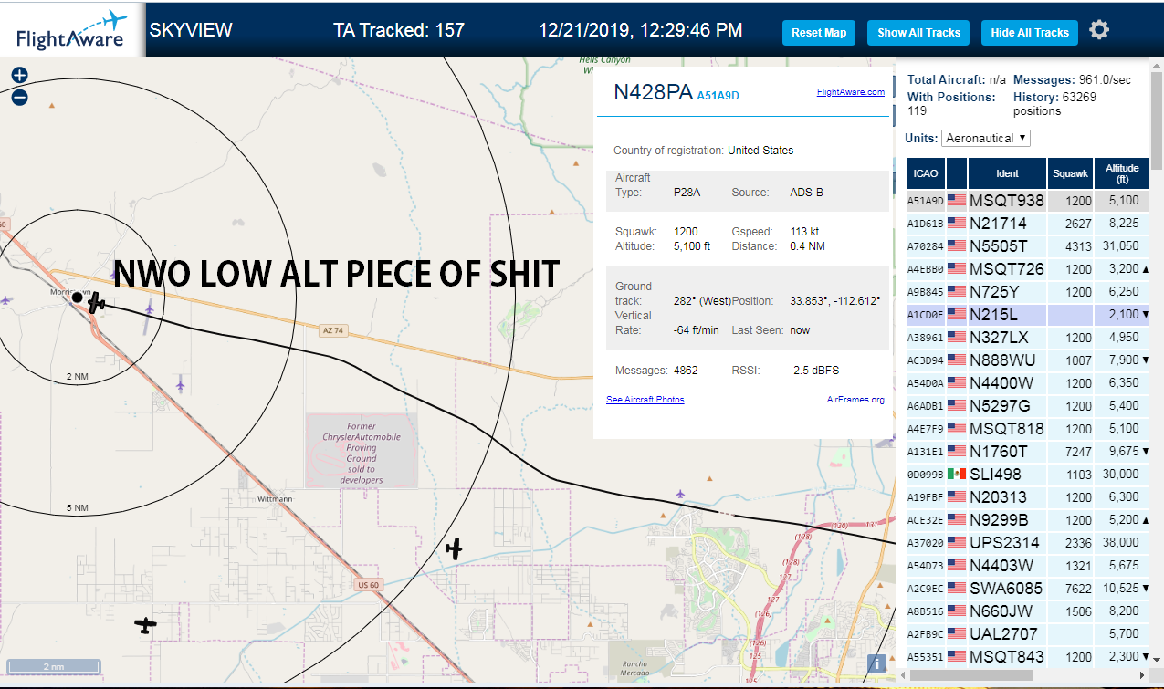Click the US flag in UPS2314 row
Image resolution: width=1164 pixels, height=689 pixels.
coord(957,543)
